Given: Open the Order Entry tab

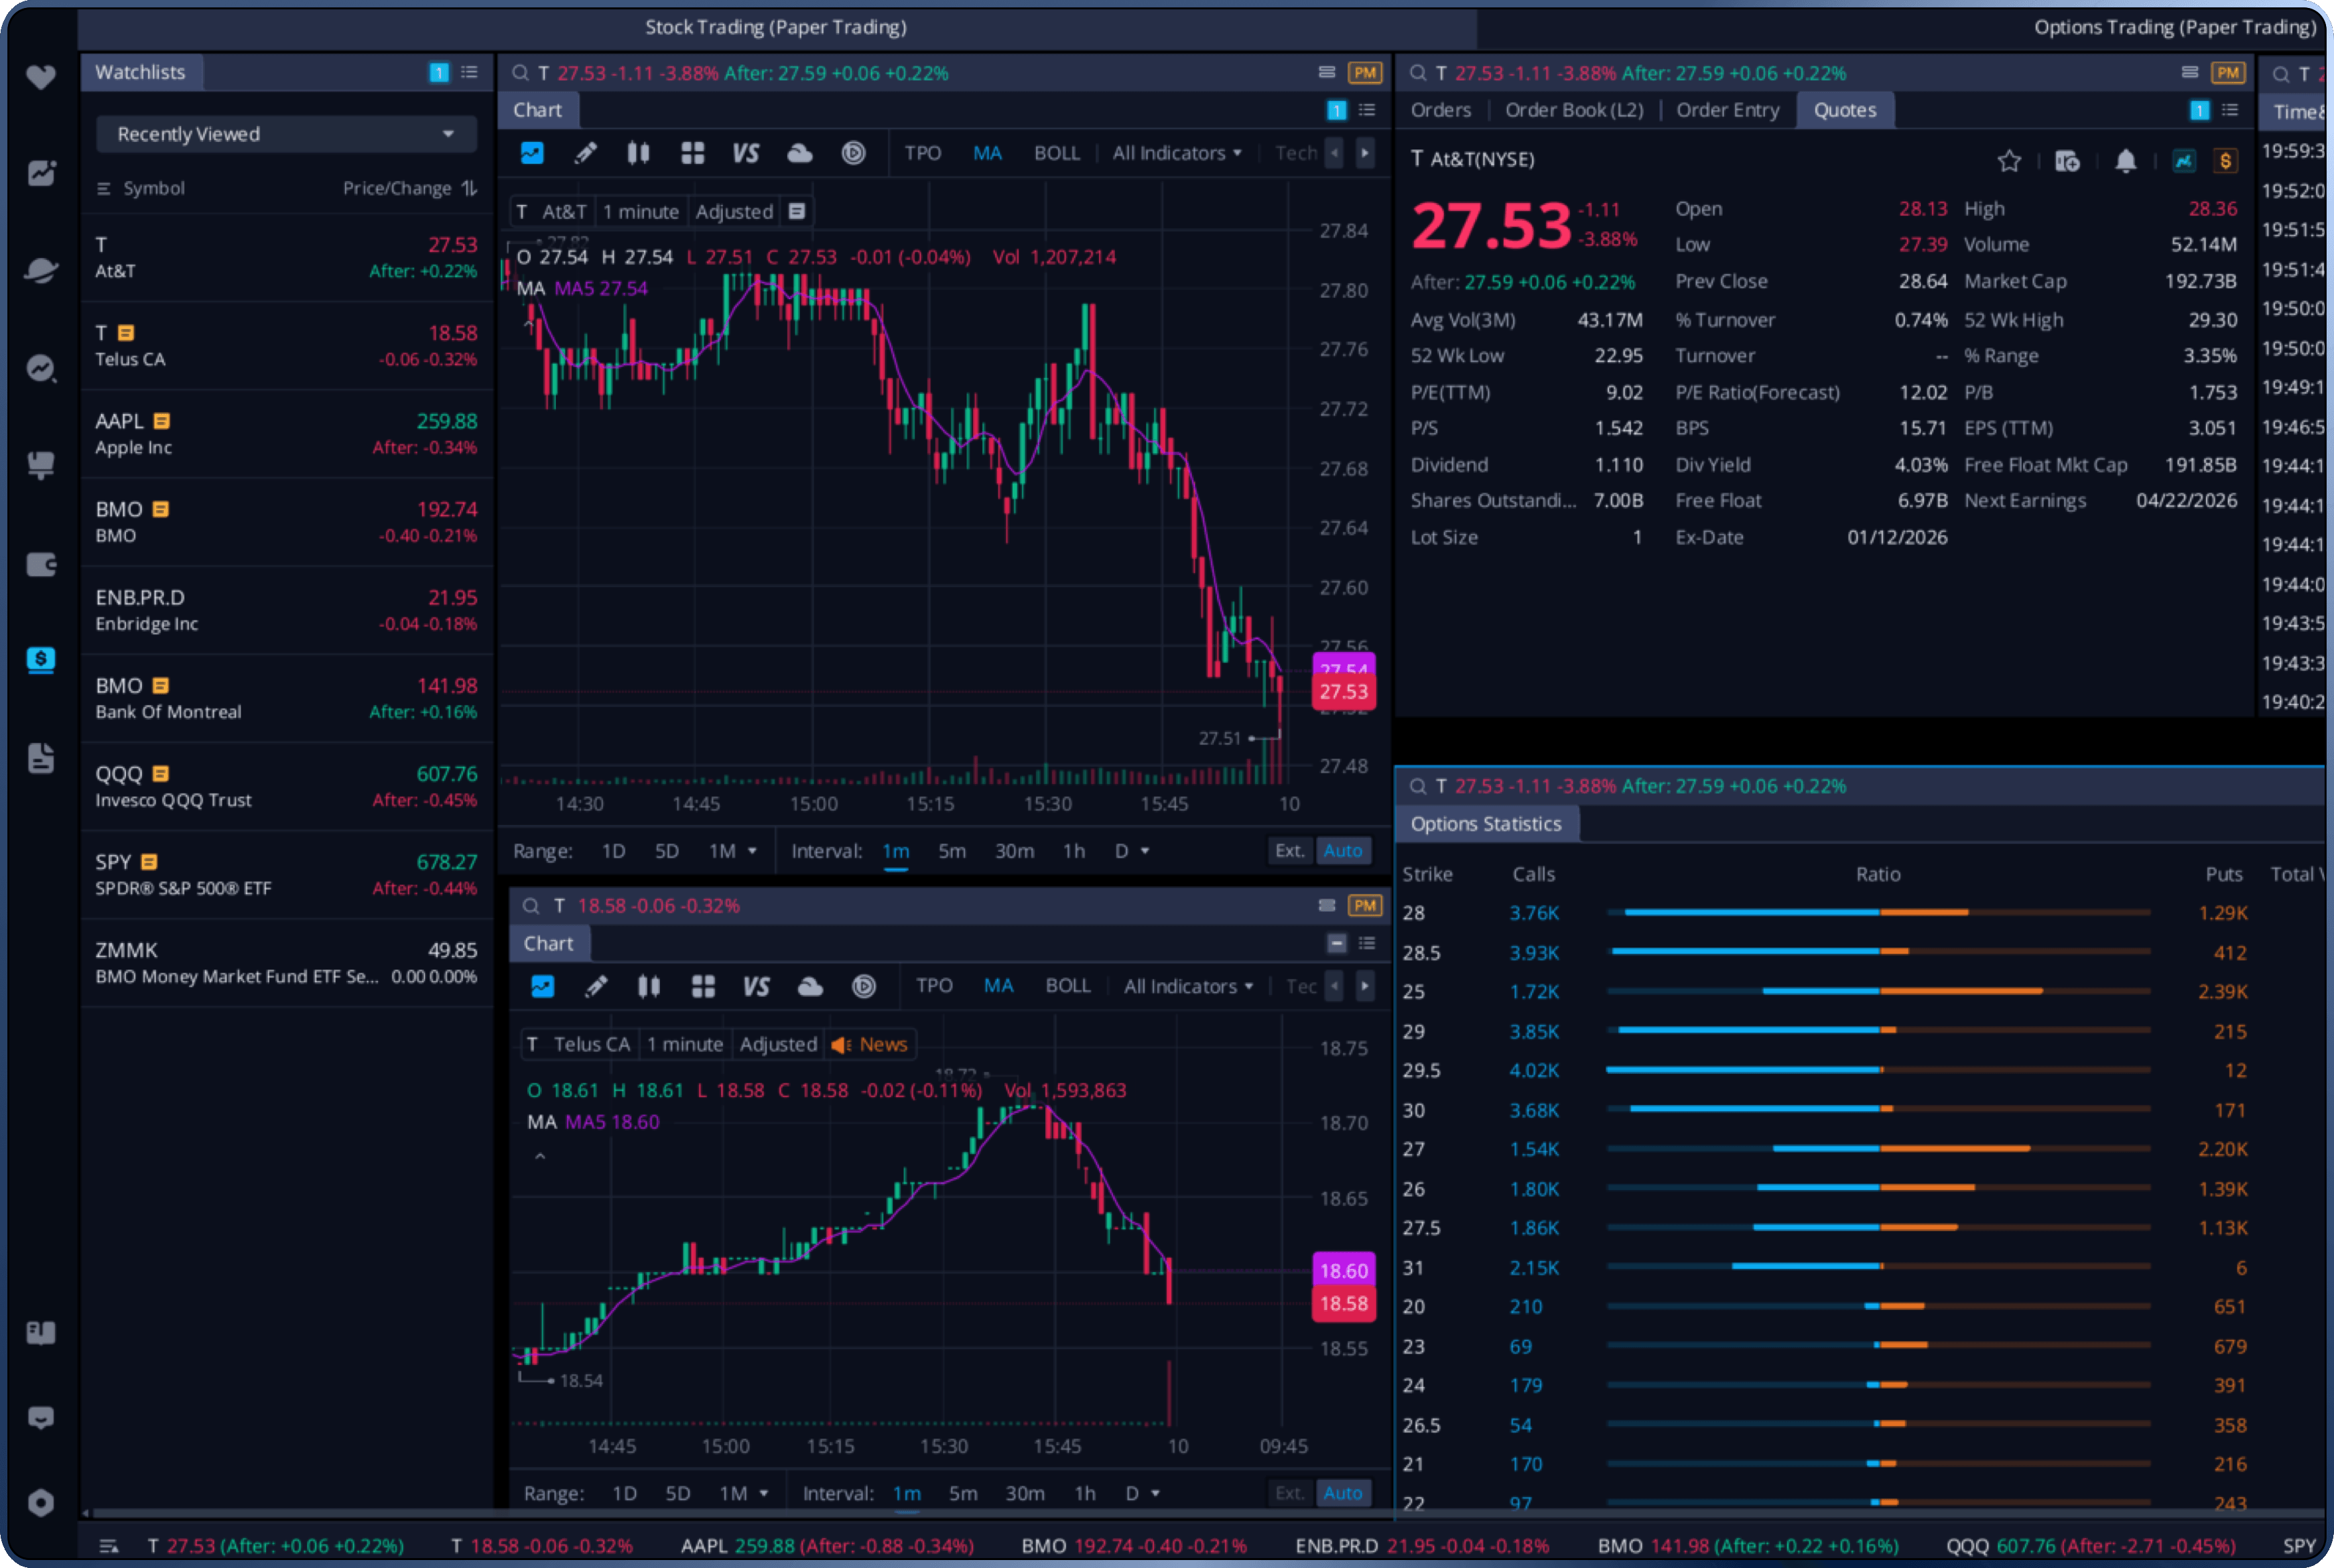Looking at the screenshot, I should [x=1727, y=110].
